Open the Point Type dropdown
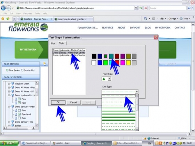 [x=110, y=79]
